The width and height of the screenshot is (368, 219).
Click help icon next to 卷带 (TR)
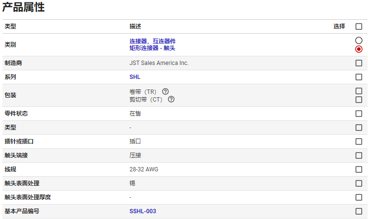(x=165, y=91)
